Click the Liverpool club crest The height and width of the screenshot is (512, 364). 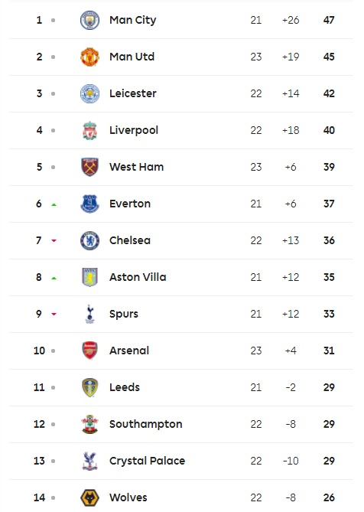pyautogui.click(x=89, y=131)
